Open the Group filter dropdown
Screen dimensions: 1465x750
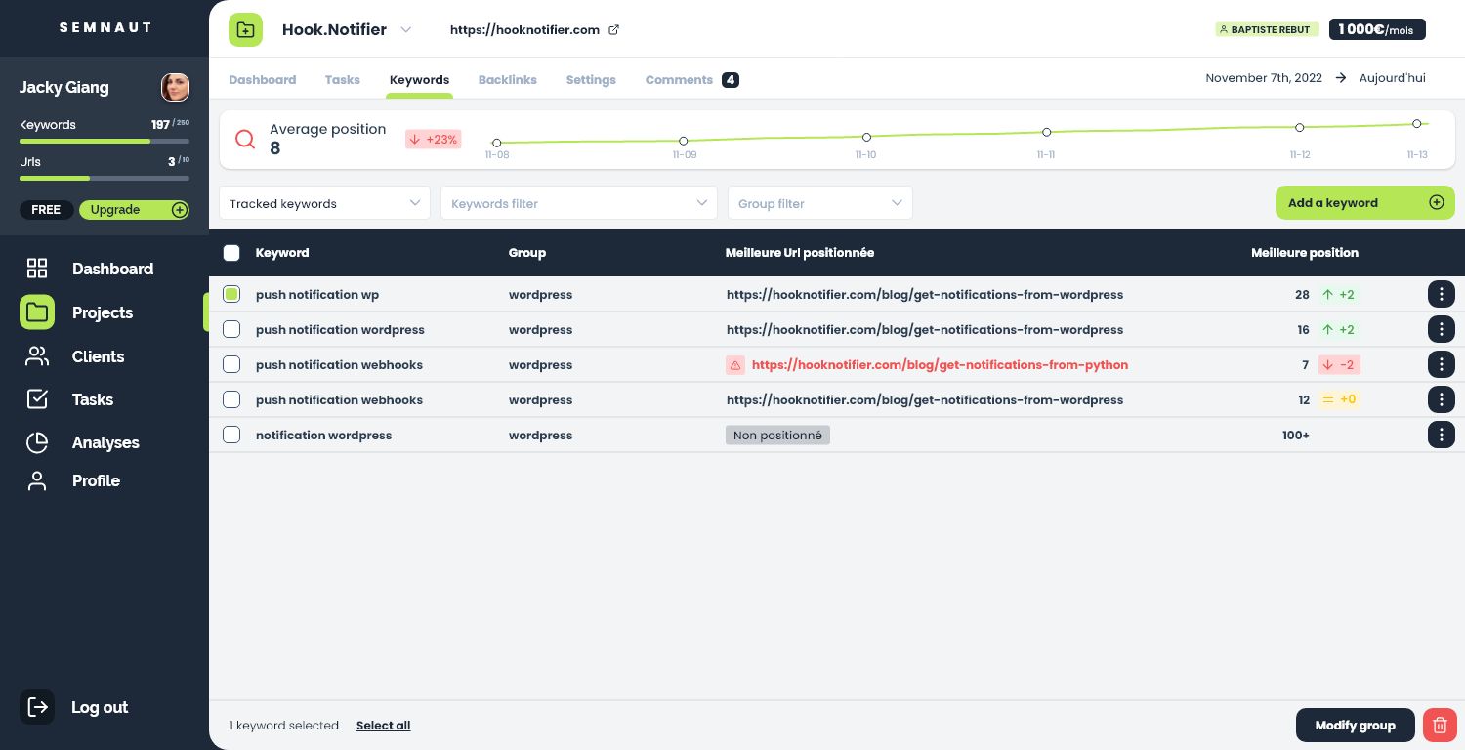[x=819, y=203]
